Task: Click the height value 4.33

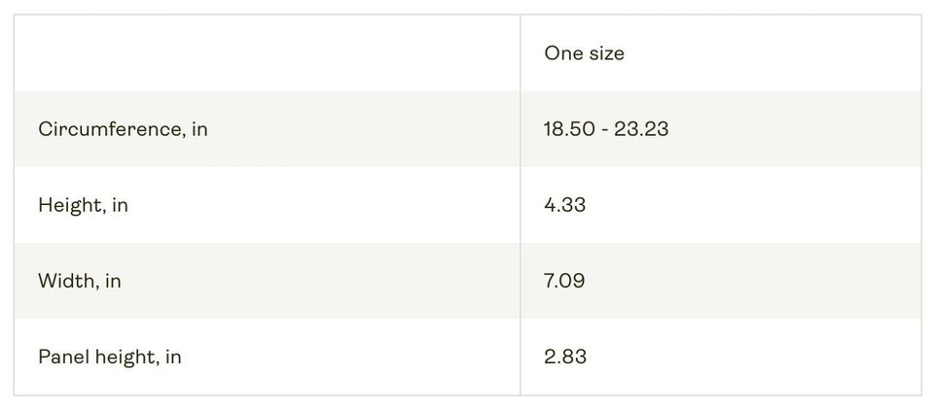Action: (x=564, y=205)
